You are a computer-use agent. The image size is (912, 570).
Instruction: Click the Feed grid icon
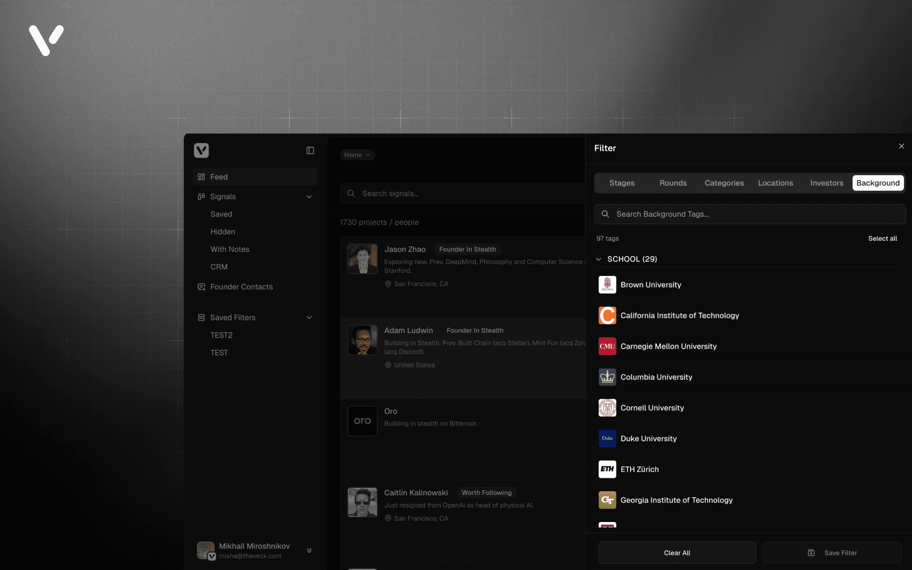click(201, 177)
